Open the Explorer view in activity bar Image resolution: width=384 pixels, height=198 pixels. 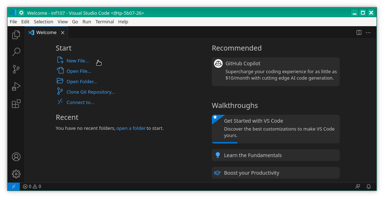click(16, 35)
